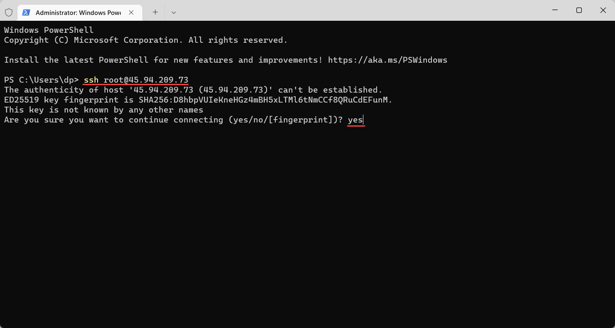Open the https://aka.ms/PSWindows link
The image size is (615, 328).
click(387, 60)
